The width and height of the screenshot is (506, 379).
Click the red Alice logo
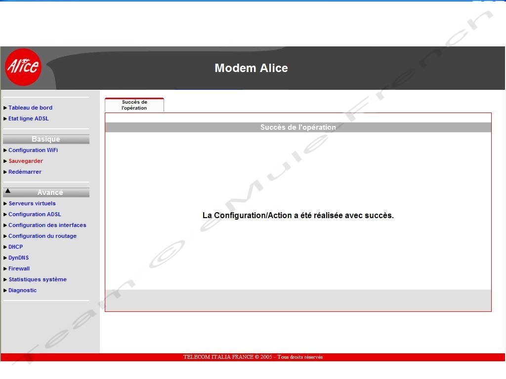(23, 67)
